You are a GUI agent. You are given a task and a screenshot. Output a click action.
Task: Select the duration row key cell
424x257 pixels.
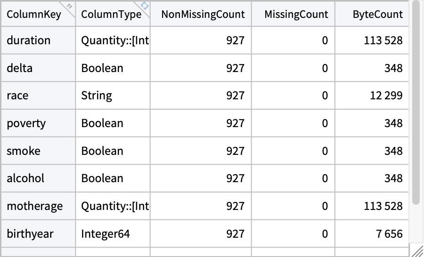pyautogui.click(x=29, y=40)
